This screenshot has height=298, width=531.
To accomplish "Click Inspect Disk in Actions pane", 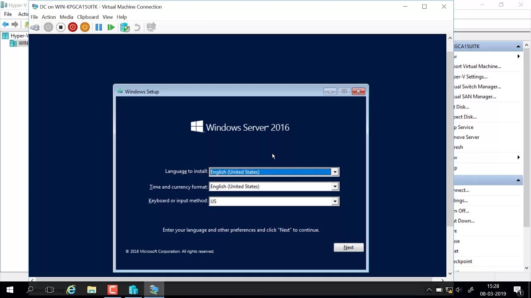I will coord(465,117).
